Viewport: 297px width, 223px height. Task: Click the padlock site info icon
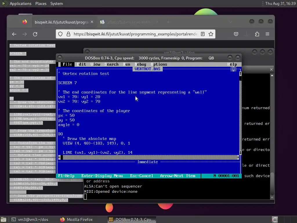(68, 34)
